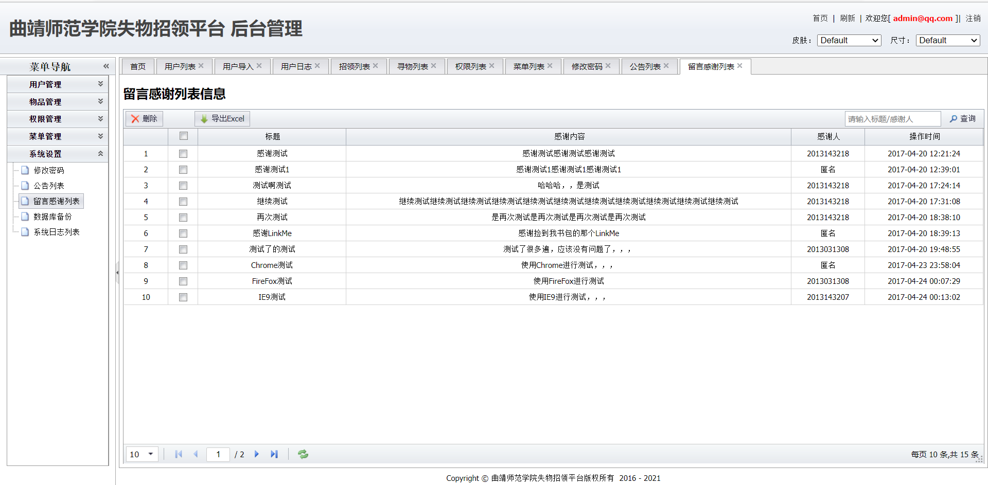Collapse the 系统设置 menu section
This screenshot has height=485, width=988.
tap(58, 154)
